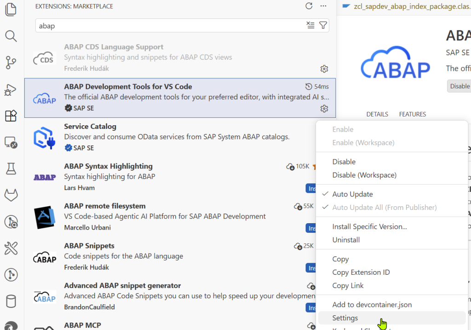The width and height of the screenshot is (471, 330).
Task: Choose Copy Link menu entry
Action: 392,285
